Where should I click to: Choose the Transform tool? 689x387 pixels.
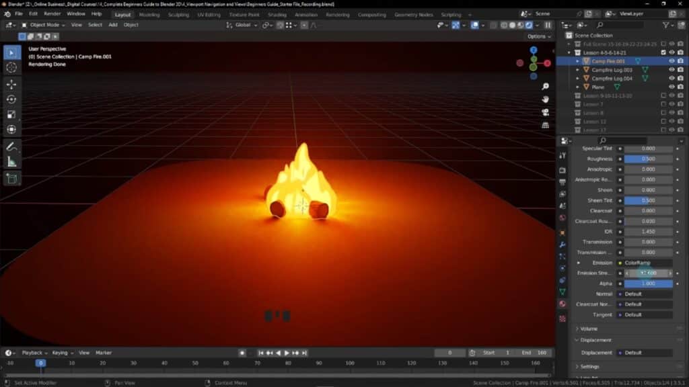[12, 130]
